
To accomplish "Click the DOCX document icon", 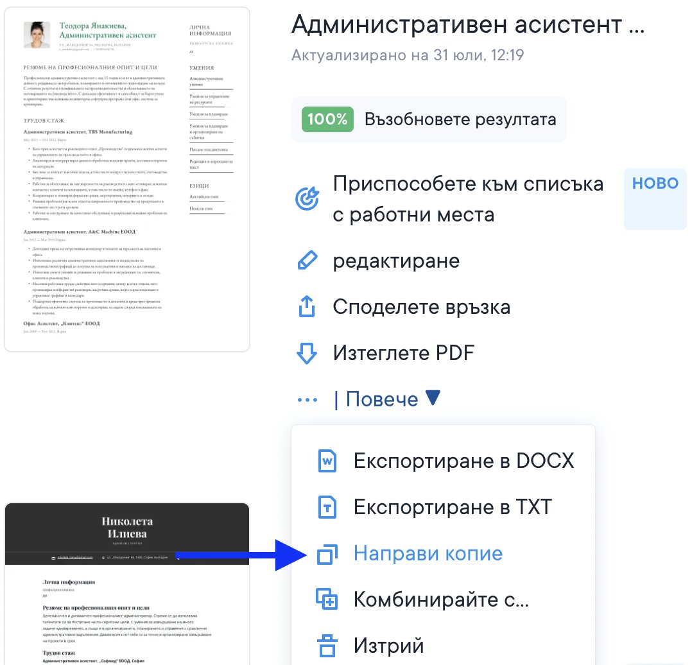I will coord(327,461).
